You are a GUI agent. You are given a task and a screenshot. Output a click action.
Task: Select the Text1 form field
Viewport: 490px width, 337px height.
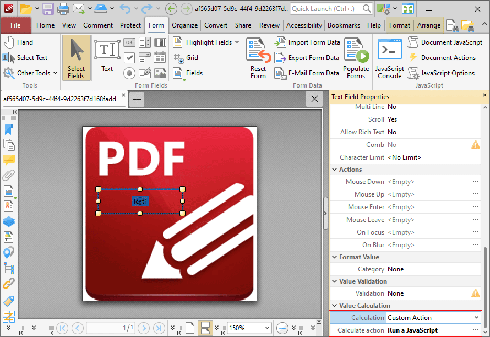140,201
